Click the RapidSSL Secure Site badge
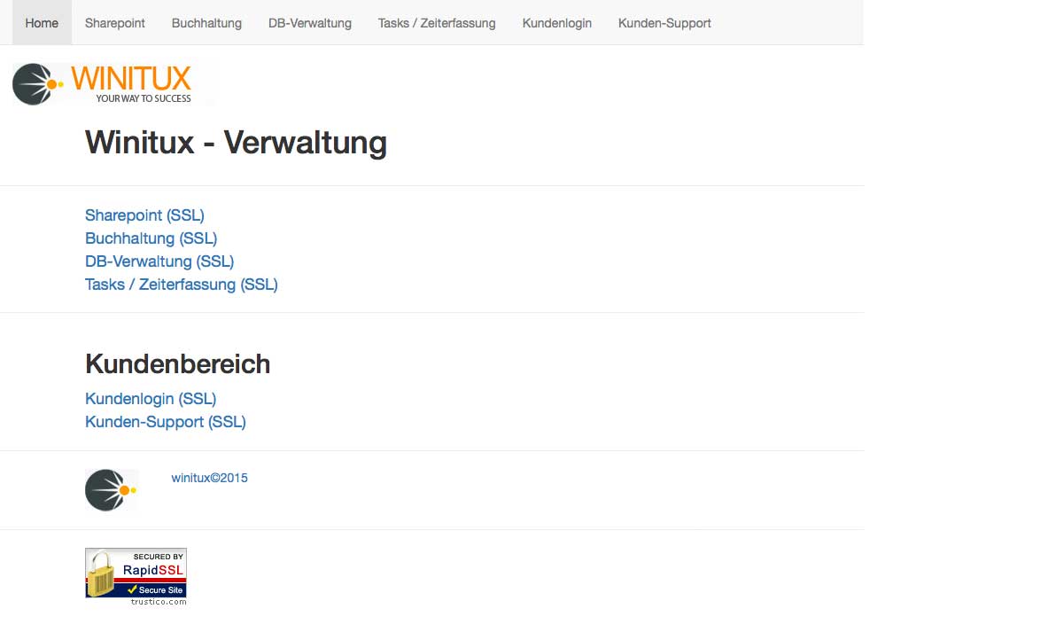The width and height of the screenshot is (1056, 632). pyautogui.click(x=136, y=577)
